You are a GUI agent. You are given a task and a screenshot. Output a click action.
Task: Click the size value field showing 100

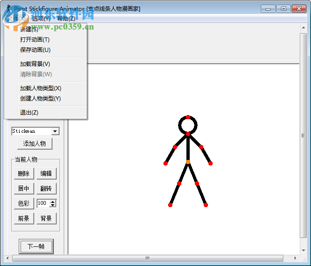(x=43, y=203)
